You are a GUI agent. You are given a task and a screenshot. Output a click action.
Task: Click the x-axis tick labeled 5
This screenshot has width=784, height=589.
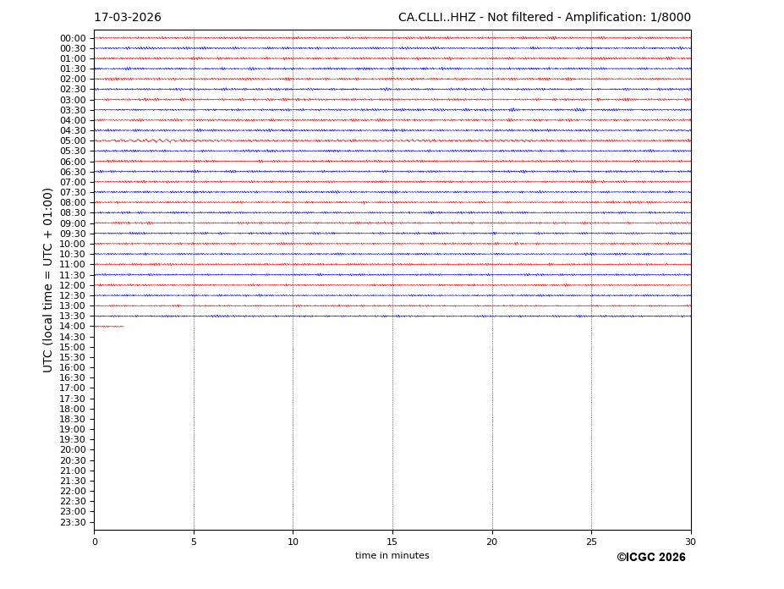coord(194,542)
